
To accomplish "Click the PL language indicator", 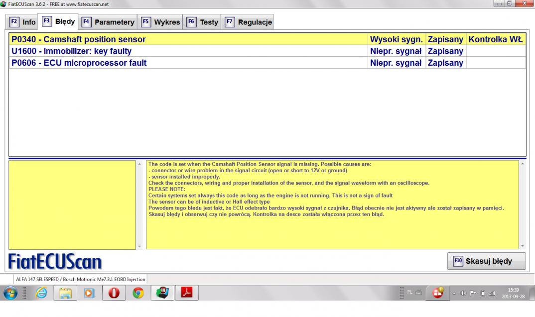I will [410, 292].
